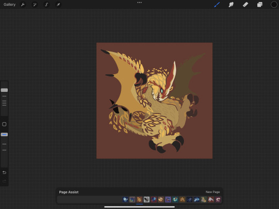Tap the three-dot multitasking menu
Image resolution: width=279 pixels, height=209 pixels.
(x=139, y=3)
